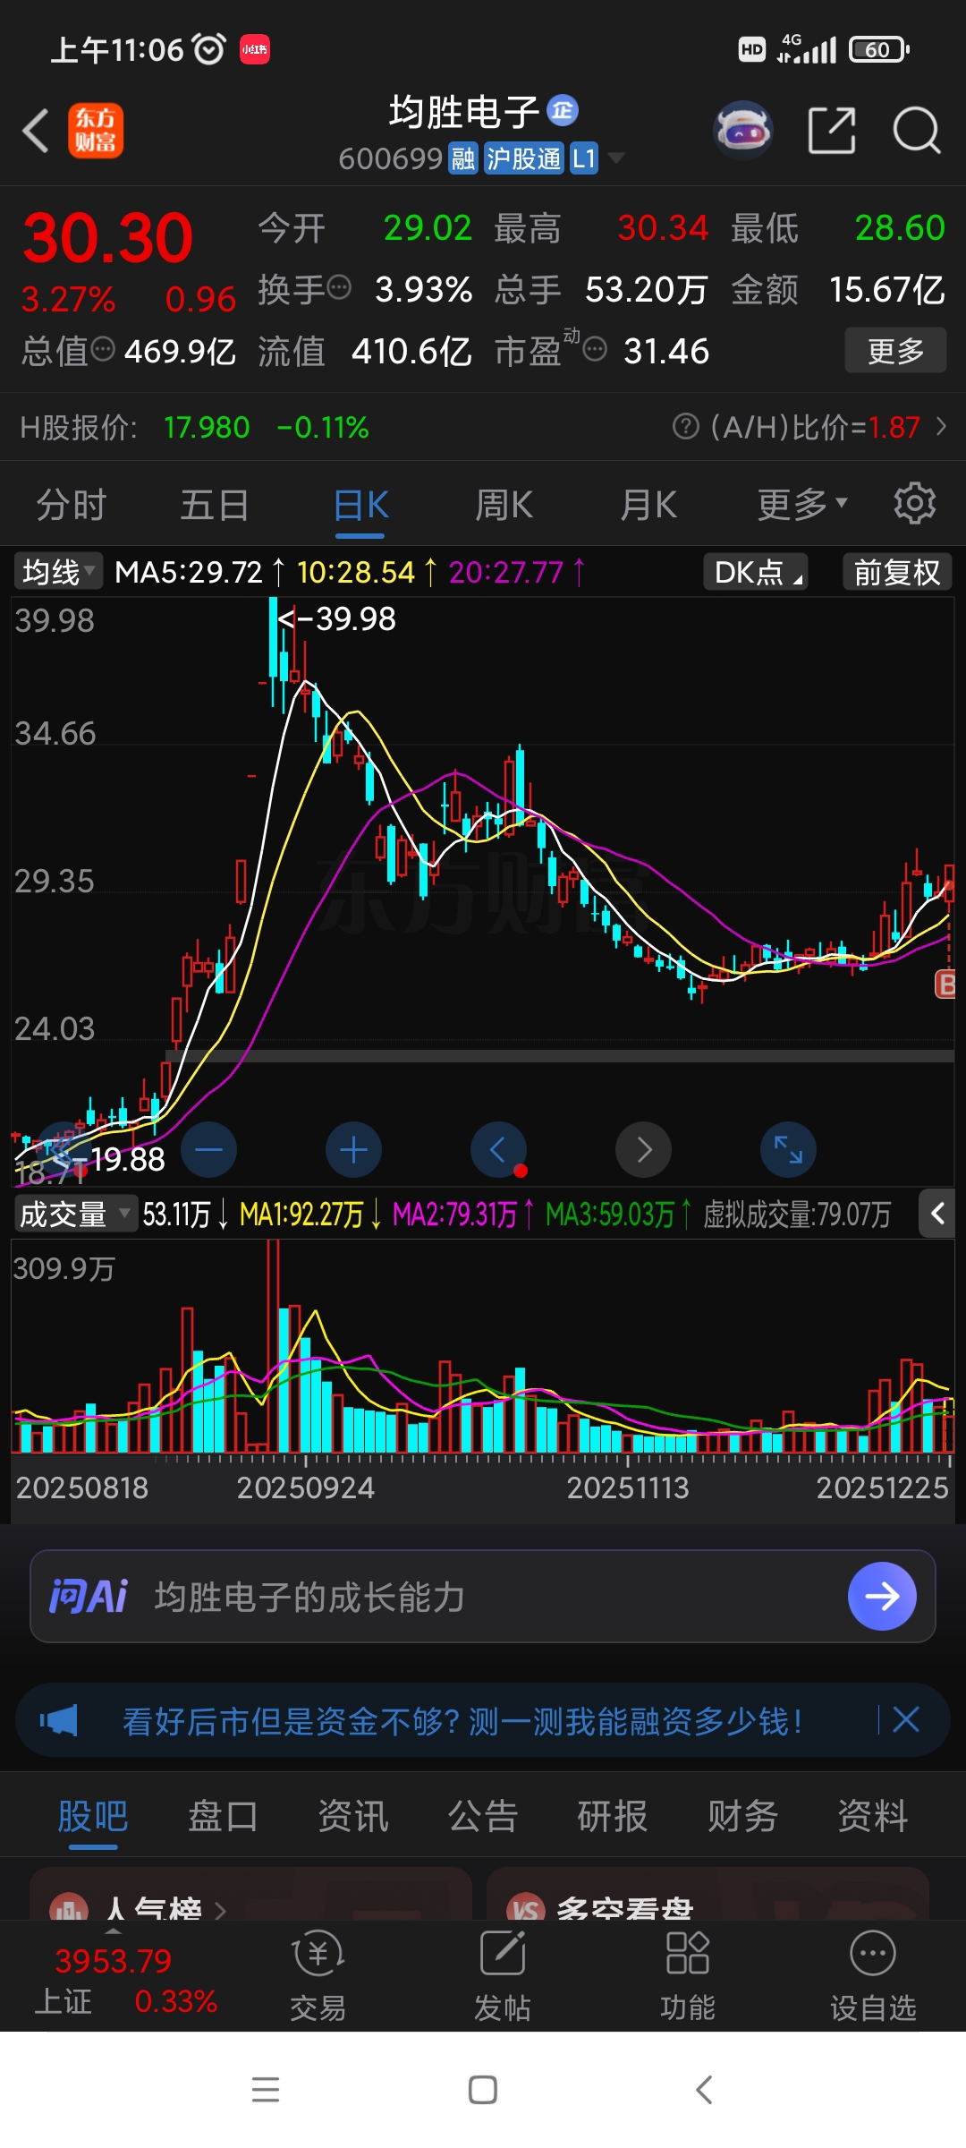Tap Android home square button
This screenshot has width=966, height=2148.
483,2089
